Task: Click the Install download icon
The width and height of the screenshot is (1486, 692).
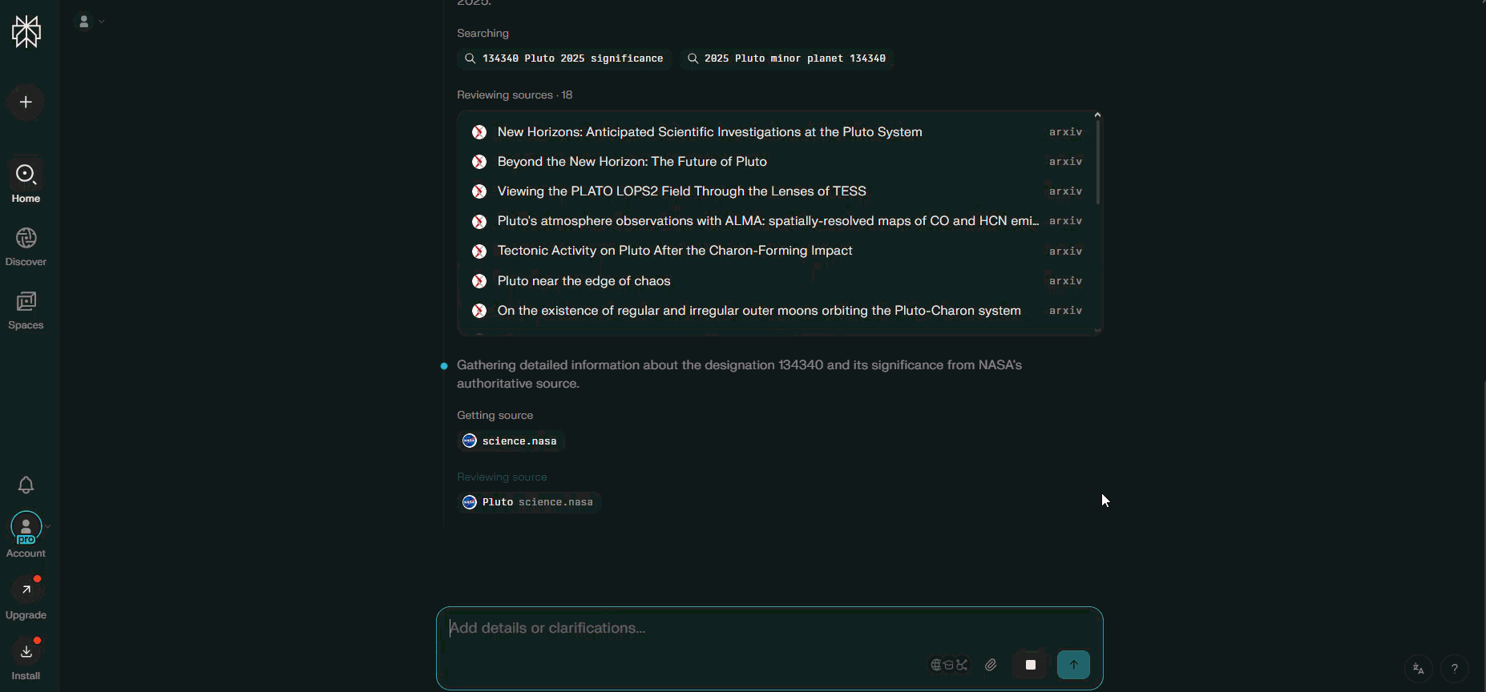Action: (26, 652)
